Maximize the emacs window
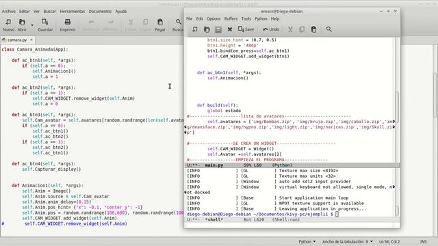This screenshot has height=246, width=438. pos(388,11)
